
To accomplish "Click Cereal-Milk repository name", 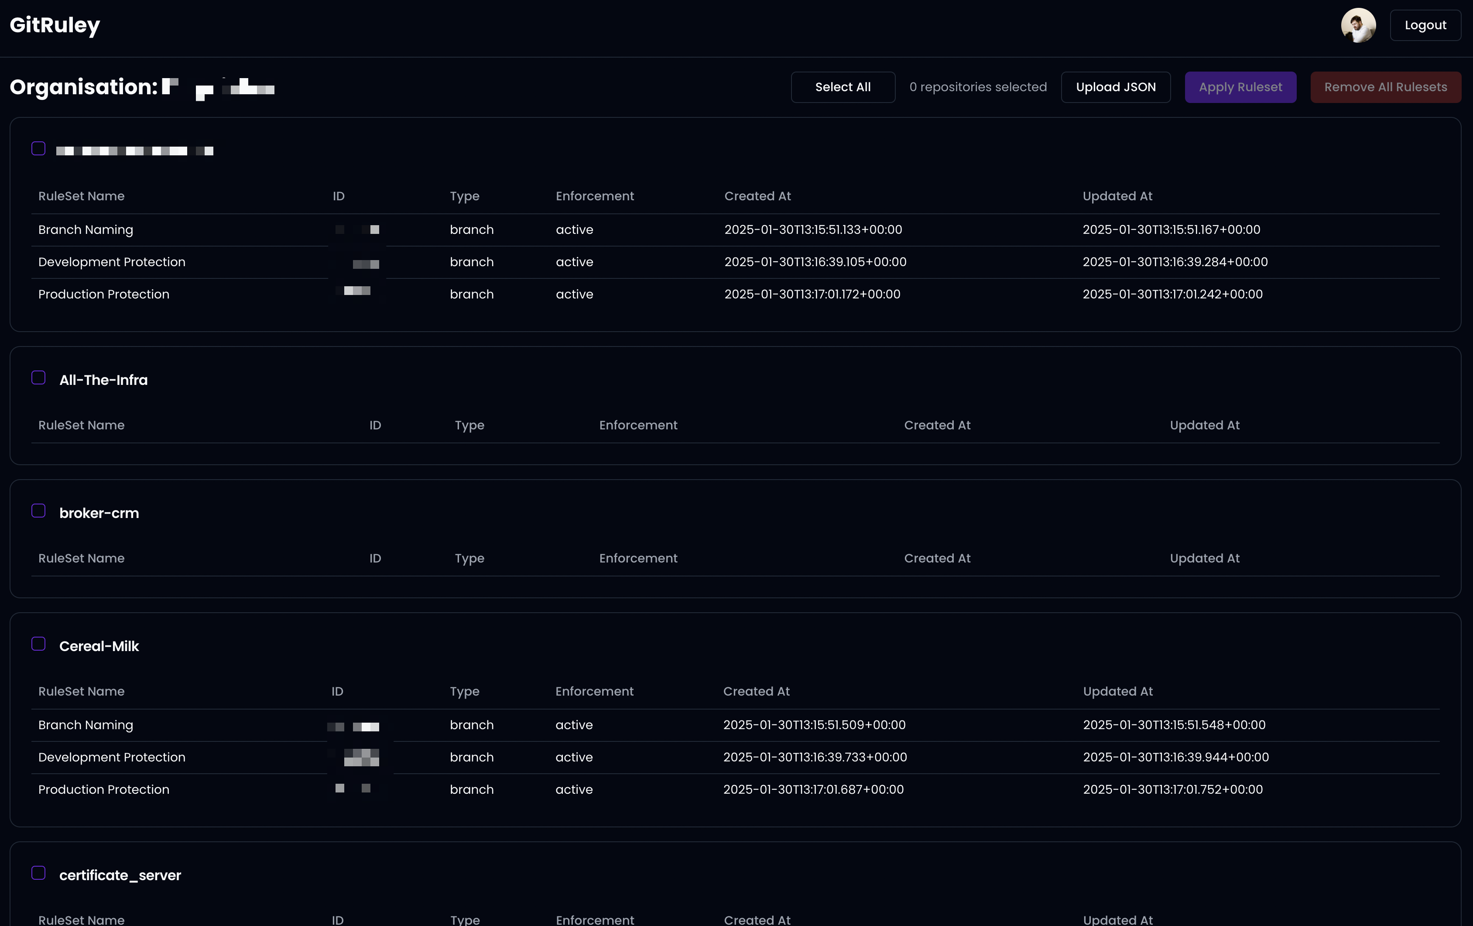I will tap(99, 646).
